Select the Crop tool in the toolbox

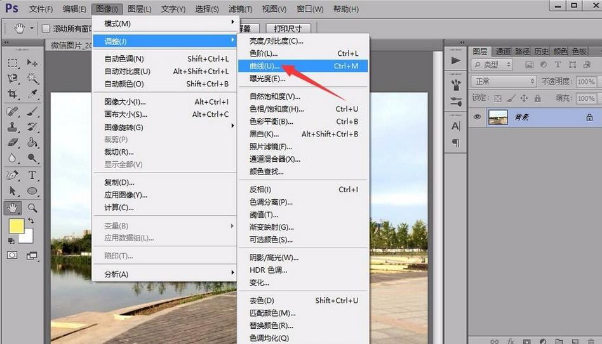(x=12, y=94)
